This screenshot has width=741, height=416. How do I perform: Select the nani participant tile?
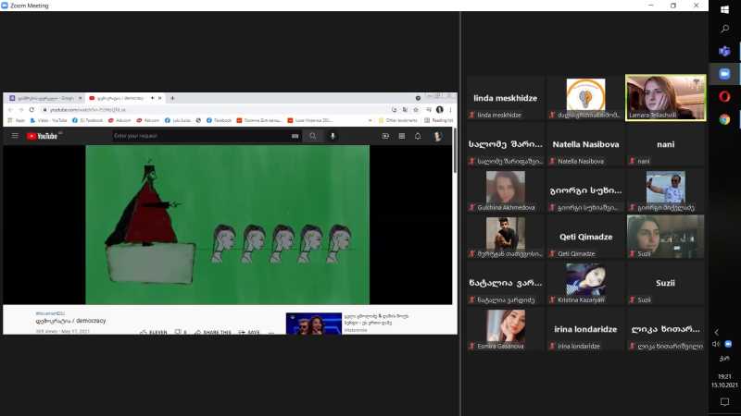tap(665, 144)
